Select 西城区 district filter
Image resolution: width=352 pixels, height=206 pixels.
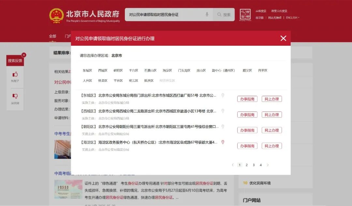[x=103, y=71]
